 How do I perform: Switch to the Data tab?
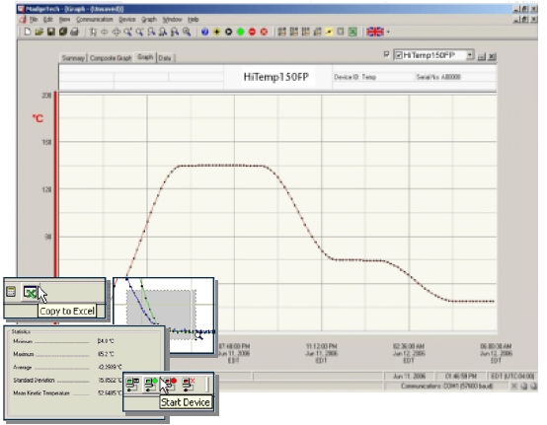(x=165, y=58)
